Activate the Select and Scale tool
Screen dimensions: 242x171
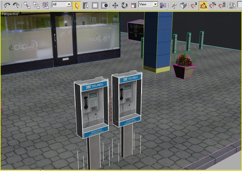click(x=134, y=6)
